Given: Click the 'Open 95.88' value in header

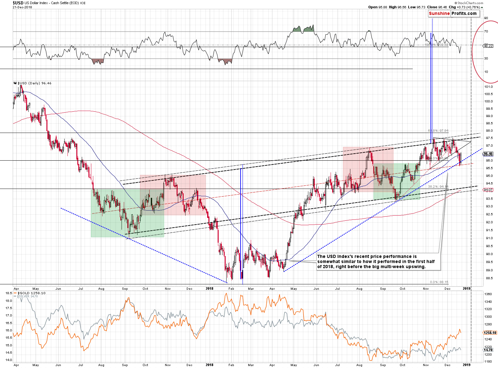Looking at the screenshot, I should pyautogui.click(x=378, y=7).
